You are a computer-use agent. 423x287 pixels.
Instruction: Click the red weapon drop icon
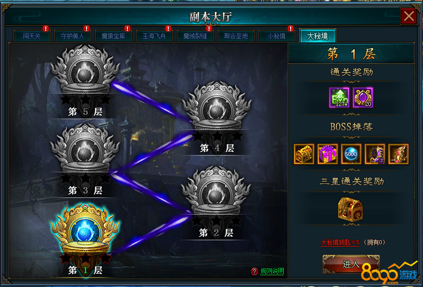(x=398, y=154)
